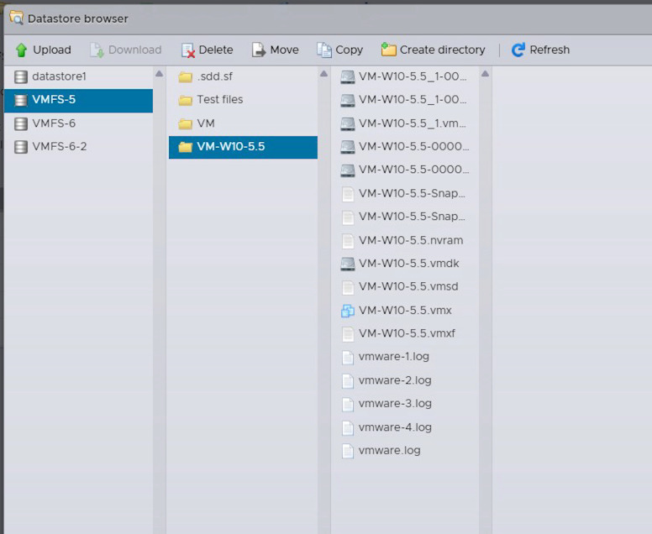Open the VMFS-6 datastore
Image resolution: width=652 pixels, height=534 pixels.
[79, 123]
